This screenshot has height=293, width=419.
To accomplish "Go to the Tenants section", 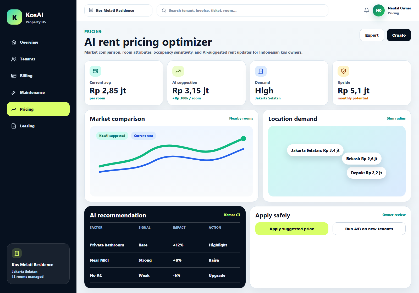I will (x=38, y=59).
